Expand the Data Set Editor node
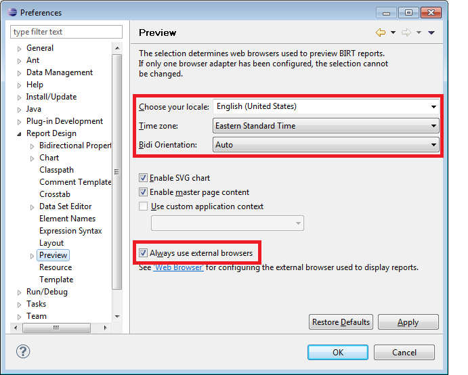 33,207
